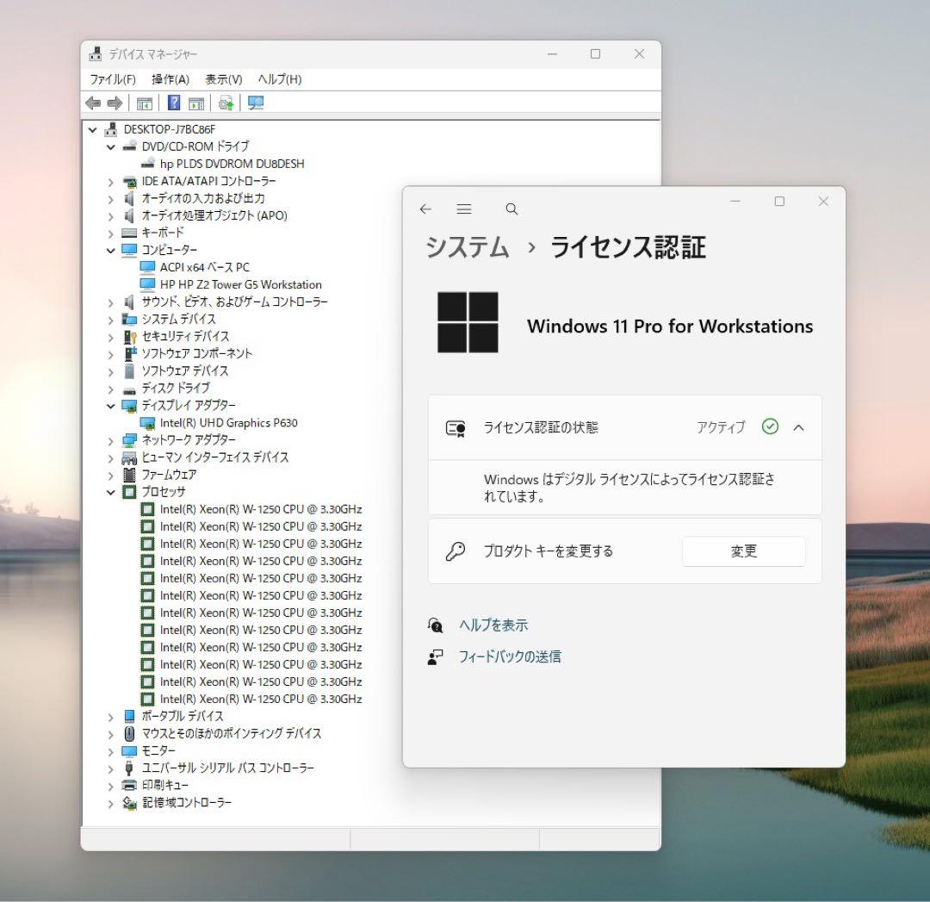The width and height of the screenshot is (930, 902).
Task: Minimize the Settings window
Action: [735, 202]
